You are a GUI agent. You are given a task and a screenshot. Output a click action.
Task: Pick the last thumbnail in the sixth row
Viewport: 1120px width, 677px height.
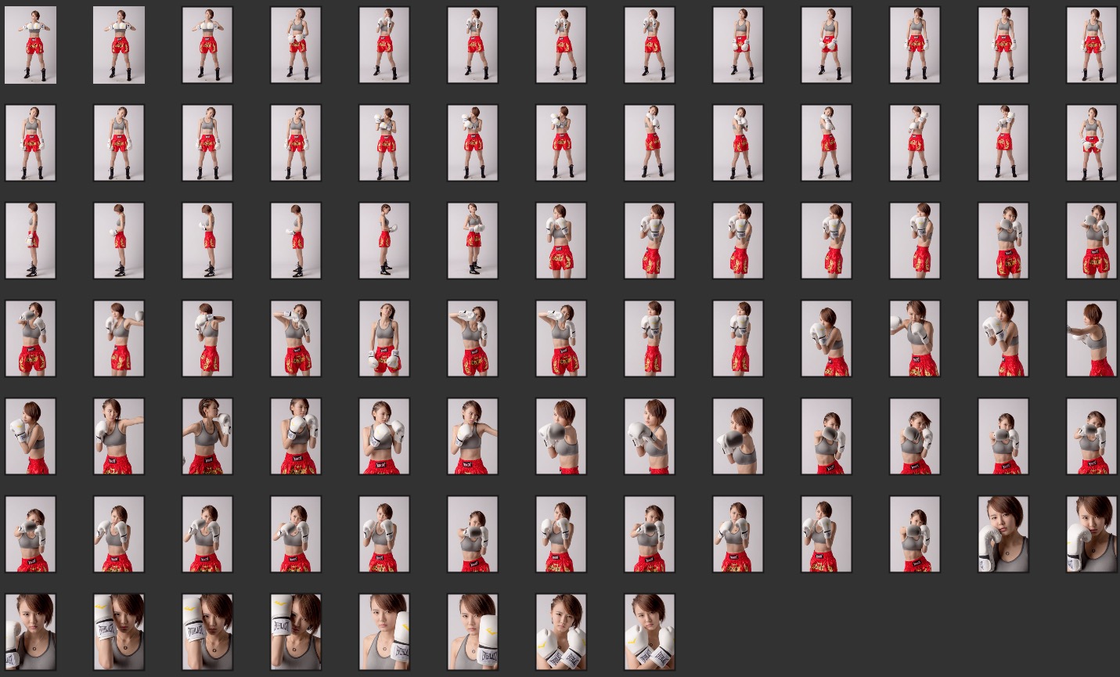tap(1091, 534)
